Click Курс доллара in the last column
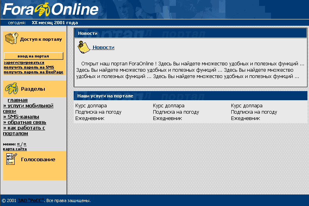The image size is (309, 206). 247,106
